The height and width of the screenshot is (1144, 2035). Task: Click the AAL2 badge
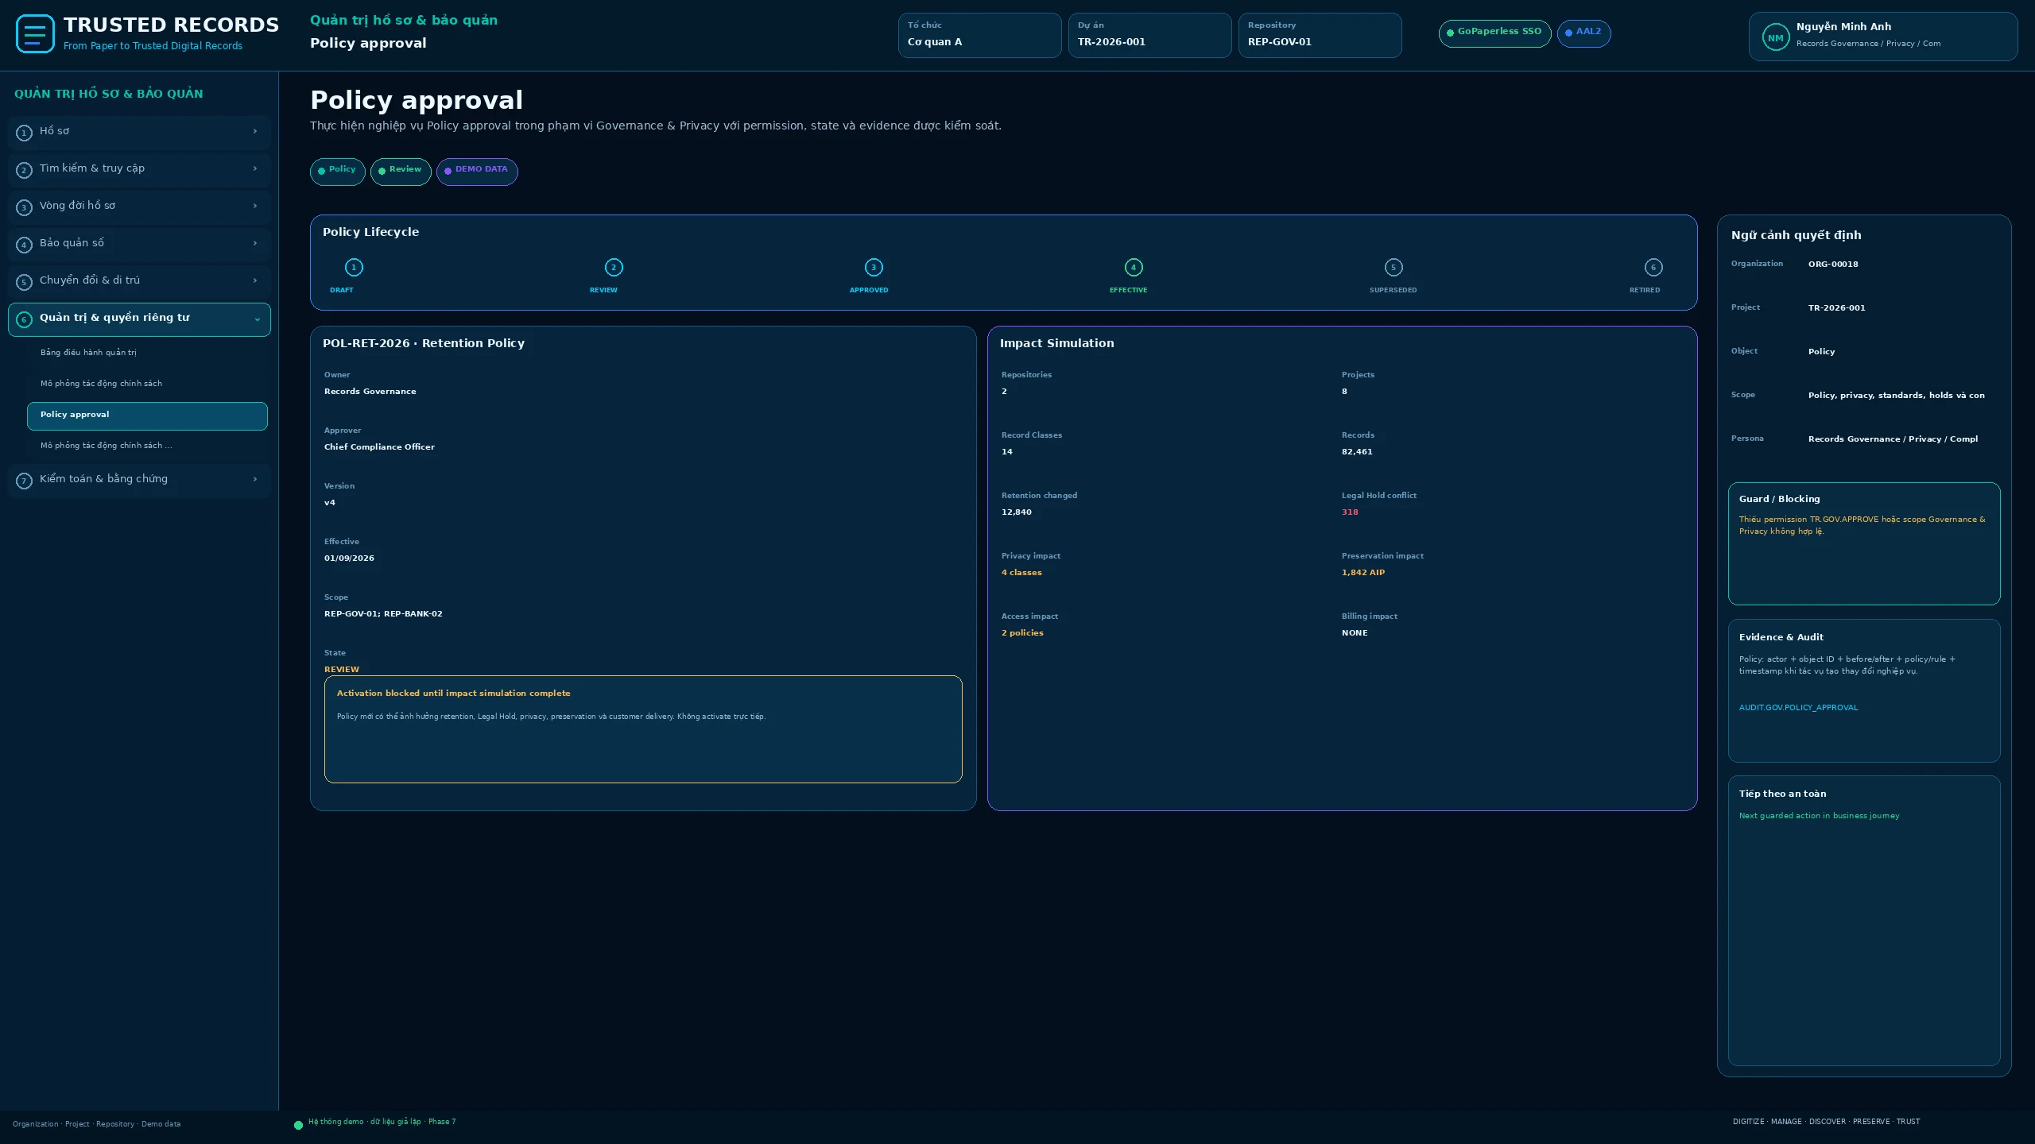click(x=1583, y=33)
